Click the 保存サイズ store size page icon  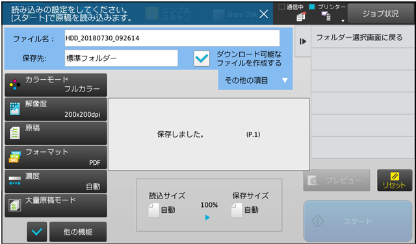[x=237, y=210]
